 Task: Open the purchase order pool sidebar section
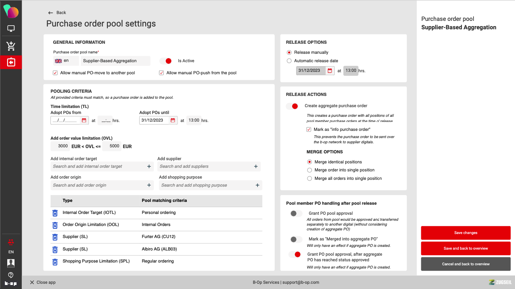(x=11, y=62)
